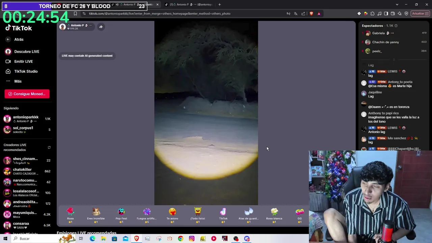Open Brave Shields lion icon

311,13
